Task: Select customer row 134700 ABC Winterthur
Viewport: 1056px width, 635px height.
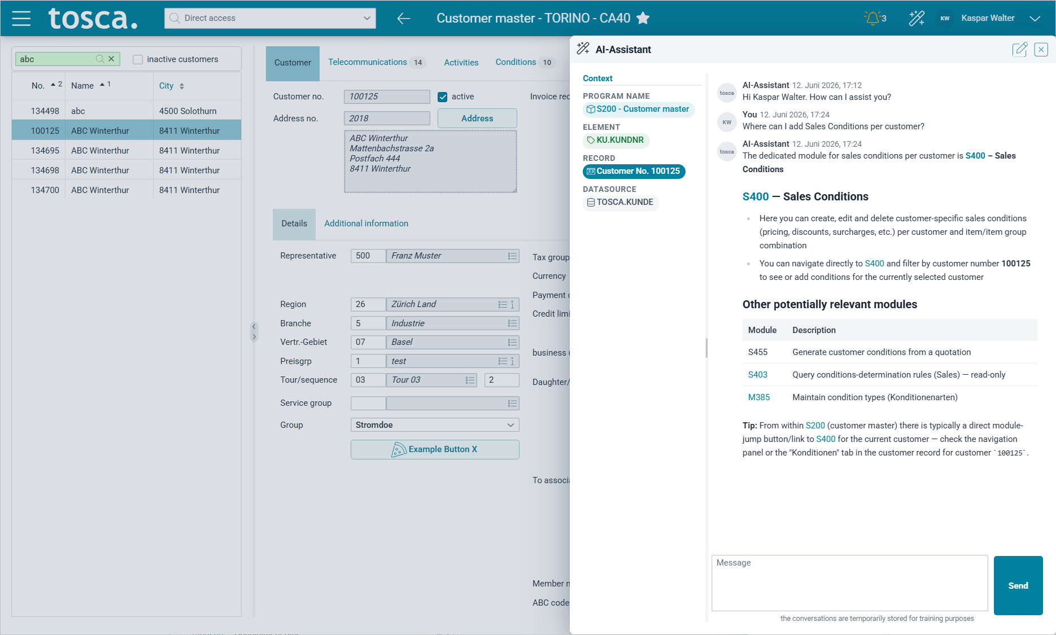Action: pos(126,190)
